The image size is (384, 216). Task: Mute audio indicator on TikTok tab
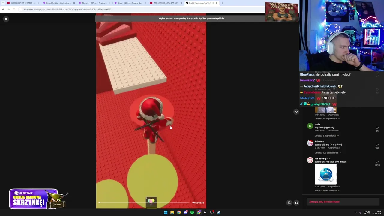tap(213, 3)
